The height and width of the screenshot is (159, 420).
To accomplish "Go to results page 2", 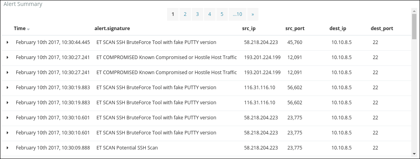I will (x=185, y=14).
